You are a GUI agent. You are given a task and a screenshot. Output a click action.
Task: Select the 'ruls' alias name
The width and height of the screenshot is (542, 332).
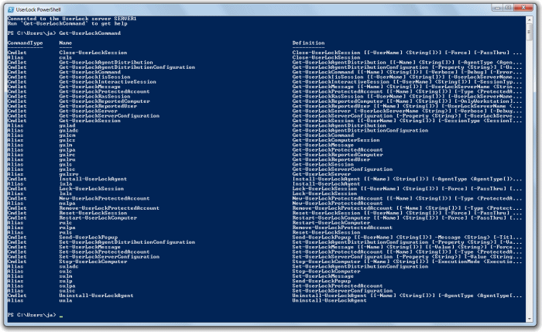tap(65, 232)
